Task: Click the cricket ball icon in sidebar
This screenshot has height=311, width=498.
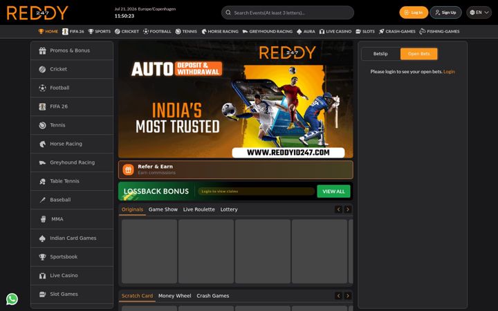Action: 42,69
